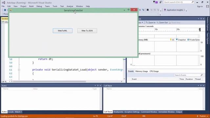Open the Team Explorer side tab

(208, 38)
